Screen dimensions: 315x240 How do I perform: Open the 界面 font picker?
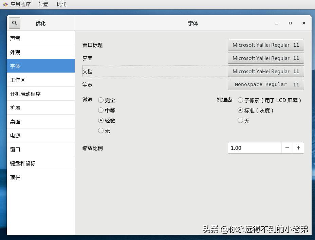coord(266,58)
